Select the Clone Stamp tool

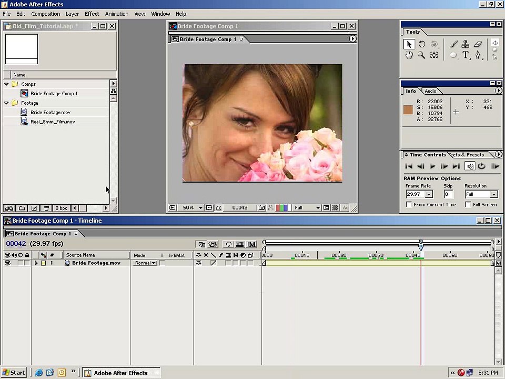tap(466, 44)
